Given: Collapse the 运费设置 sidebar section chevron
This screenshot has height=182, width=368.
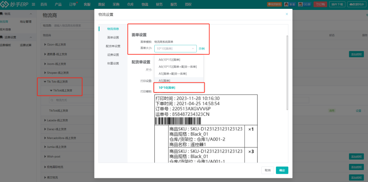Looking at the screenshot, I should click(x=31, y=37).
